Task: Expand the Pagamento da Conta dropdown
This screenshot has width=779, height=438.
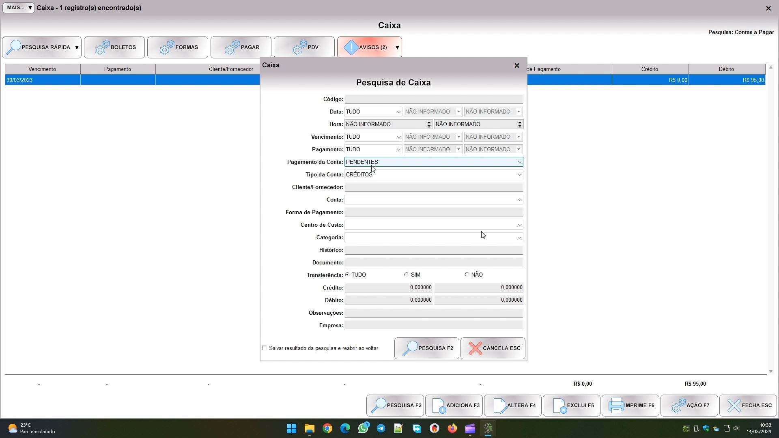Action: [x=519, y=162]
